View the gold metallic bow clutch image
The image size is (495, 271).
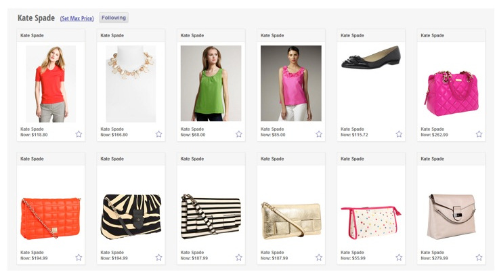(x=291, y=220)
